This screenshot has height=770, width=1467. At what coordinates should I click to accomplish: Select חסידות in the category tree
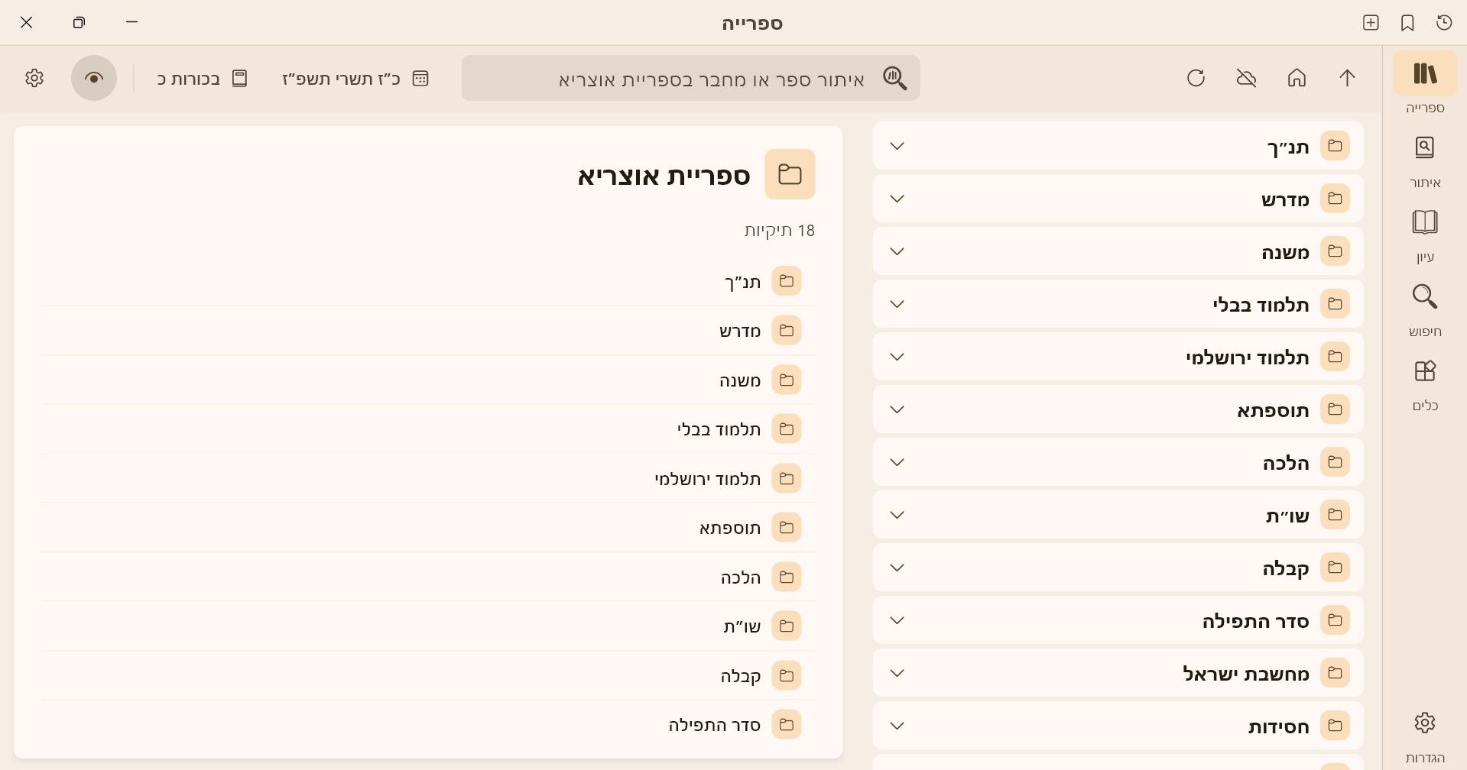(1118, 726)
